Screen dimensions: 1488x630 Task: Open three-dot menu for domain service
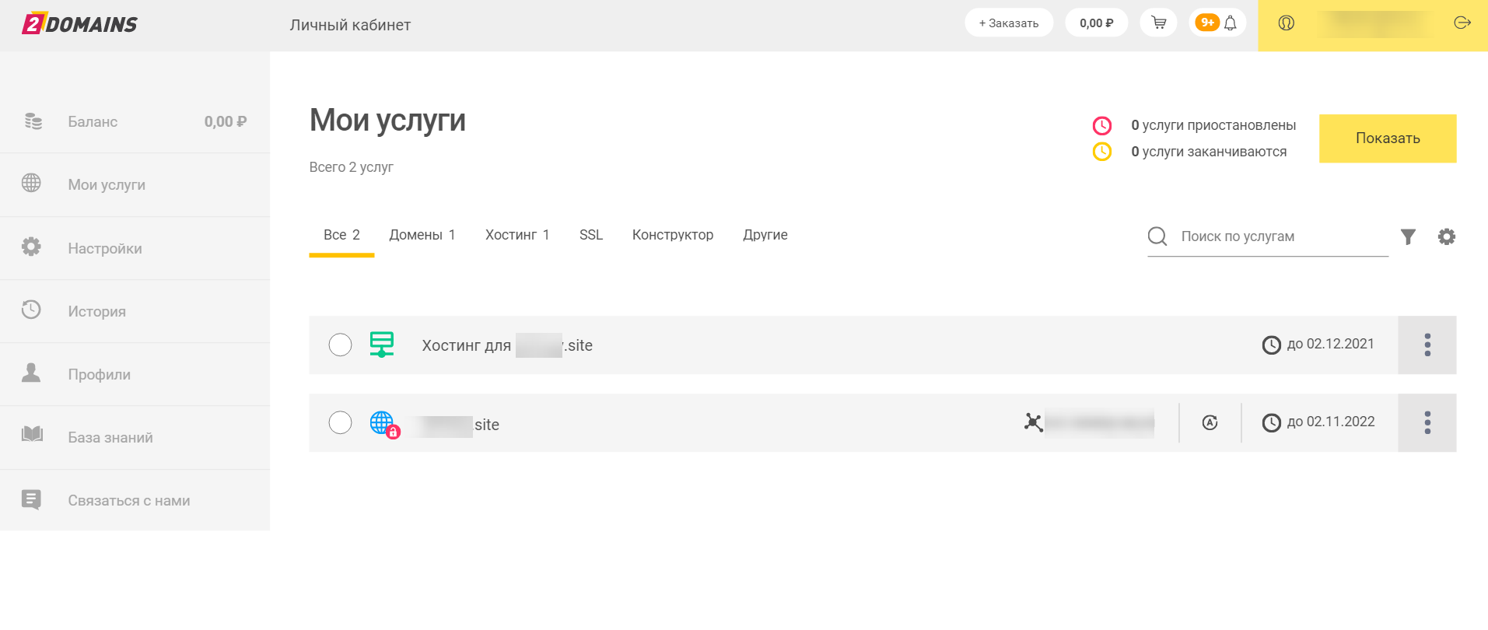click(x=1427, y=422)
